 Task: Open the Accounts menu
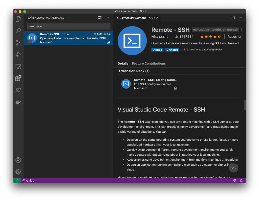click(x=18, y=160)
